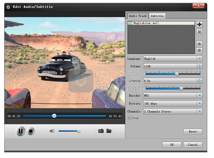Click the video preview image
Image resolution: width=214 pixels, height=158 pixels.
pos(65,63)
